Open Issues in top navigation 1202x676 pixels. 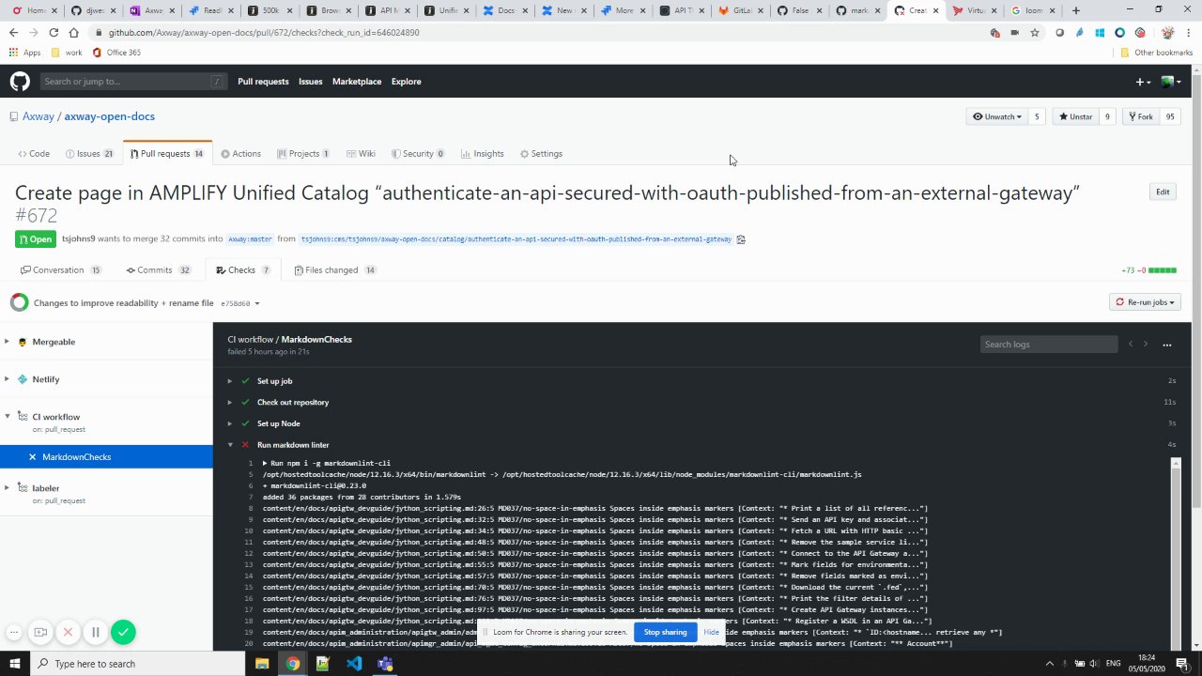click(x=311, y=82)
